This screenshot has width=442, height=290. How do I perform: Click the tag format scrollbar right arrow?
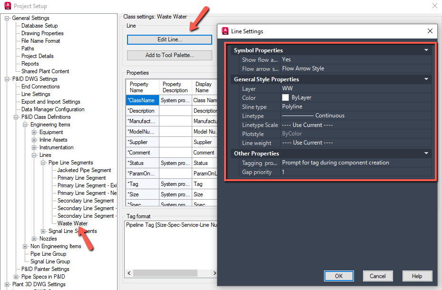click(x=215, y=273)
